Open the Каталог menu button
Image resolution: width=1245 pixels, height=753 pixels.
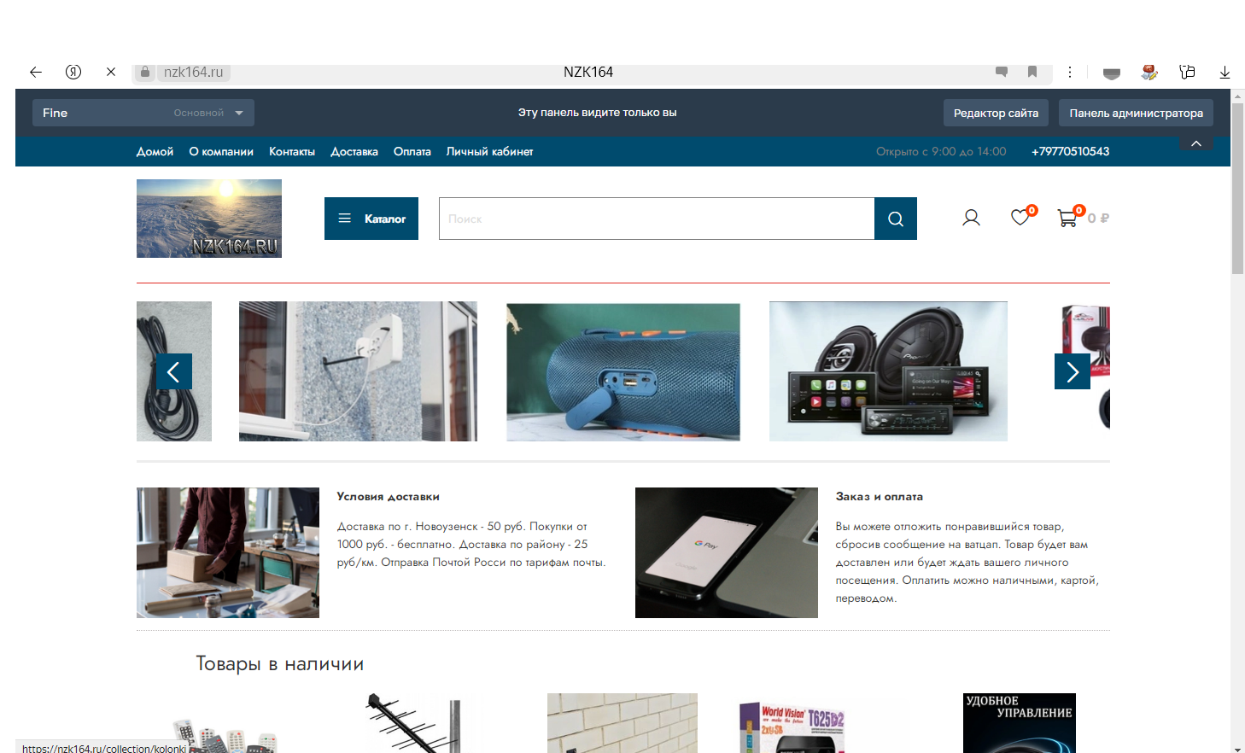point(371,219)
